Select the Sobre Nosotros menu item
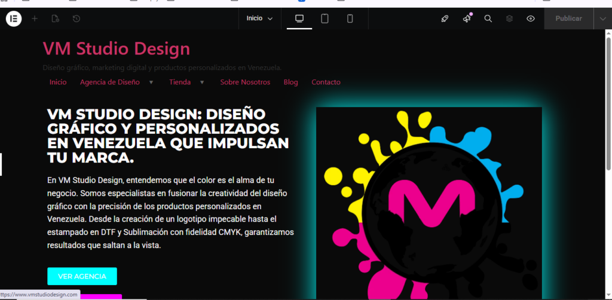Screen dimensions: 612x300 point(245,82)
